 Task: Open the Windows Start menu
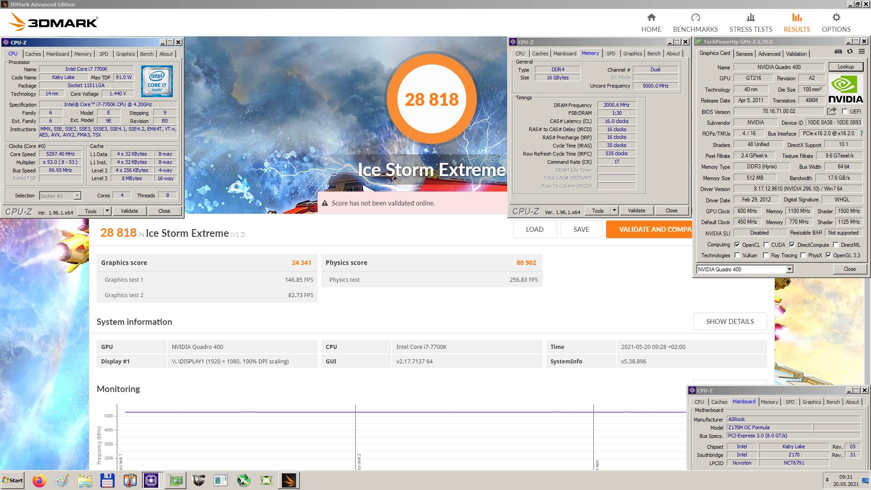(x=13, y=480)
